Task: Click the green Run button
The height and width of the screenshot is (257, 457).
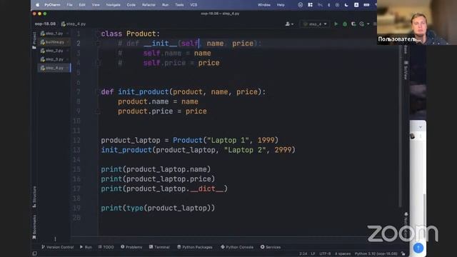Action: pos(336,24)
